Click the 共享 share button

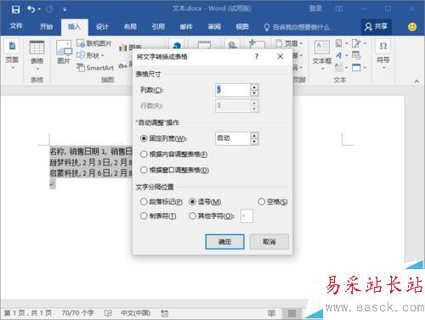(377, 26)
